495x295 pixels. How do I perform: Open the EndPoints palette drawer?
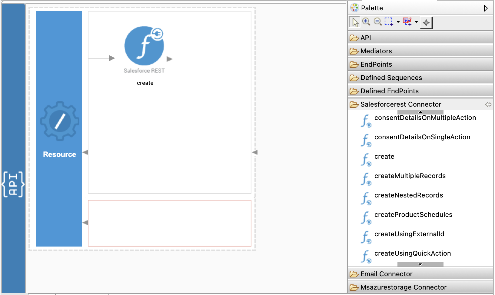[420, 64]
